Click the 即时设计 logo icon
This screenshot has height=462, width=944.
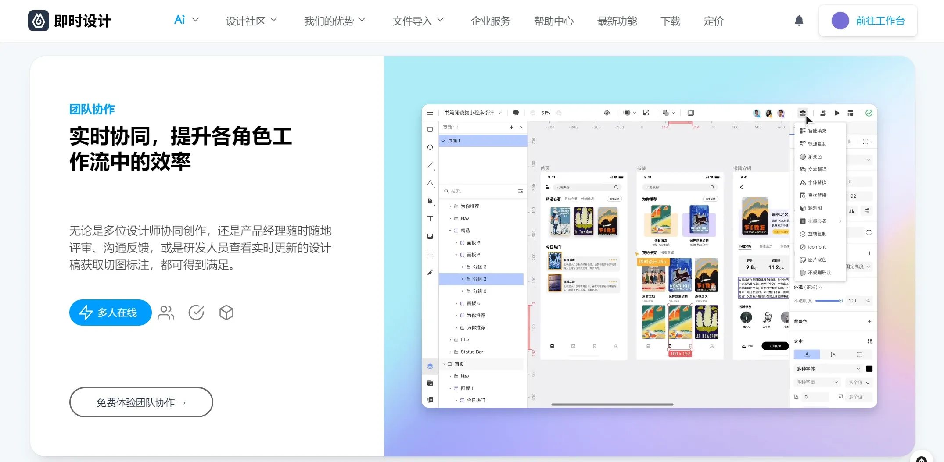click(39, 21)
